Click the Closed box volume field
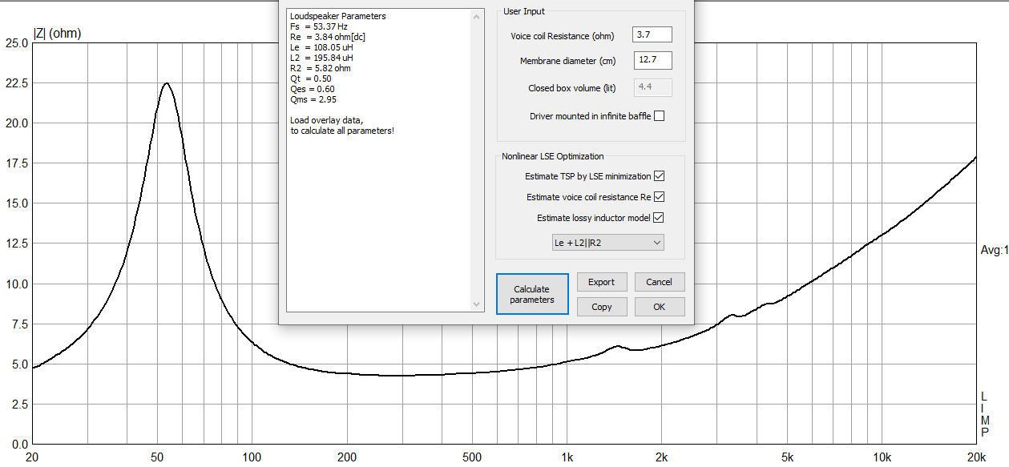 point(652,87)
